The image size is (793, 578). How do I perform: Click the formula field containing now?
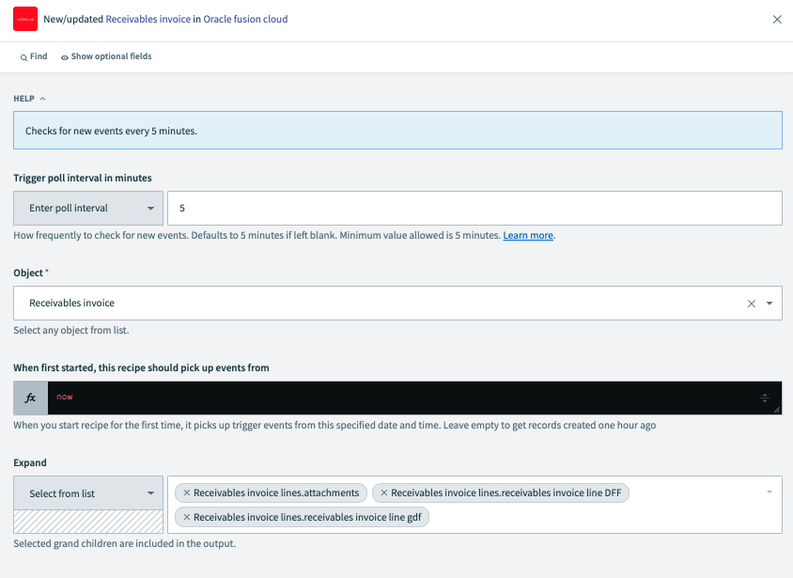tap(404, 398)
